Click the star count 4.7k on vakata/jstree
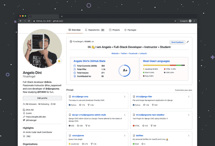Image resolution: width=215 pixels, height=146 pixels. pyautogui.click(x=85, y=144)
